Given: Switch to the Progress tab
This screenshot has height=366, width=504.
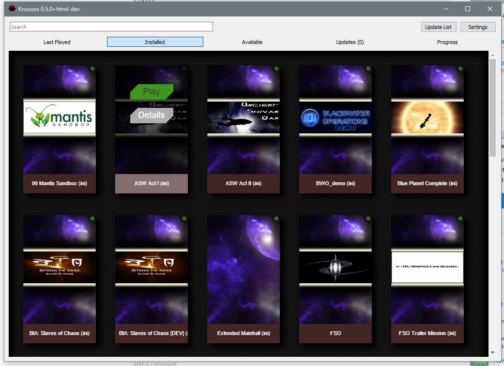Looking at the screenshot, I should [447, 42].
